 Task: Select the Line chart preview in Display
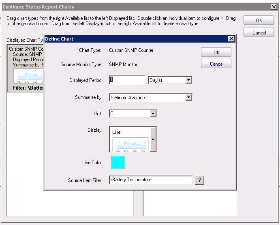[x=130, y=143]
